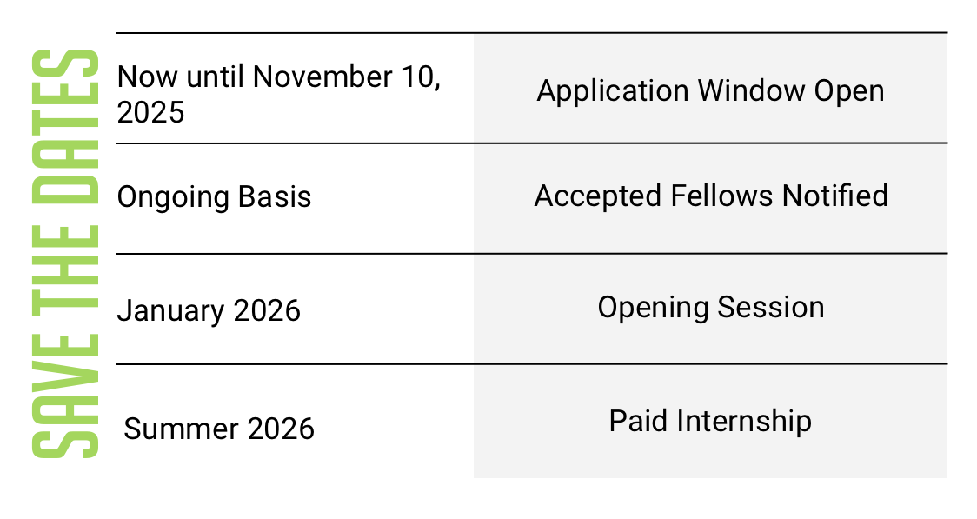
Task: Click the word "November" in the first row
Action: tap(322, 77)
